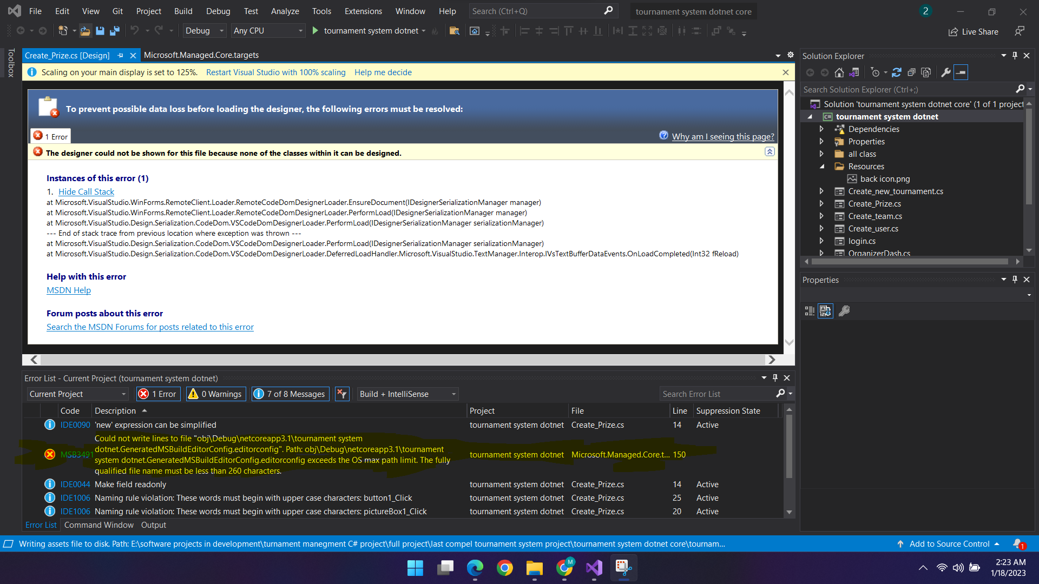Screen dimensions: 1039x584
Task: Switch to the Microsoft.Managed.Core.targets tab
Action: point(201,55)
